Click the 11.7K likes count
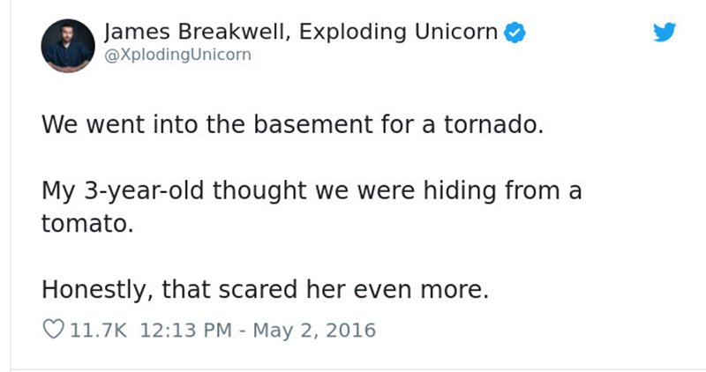 click(98, 331)
